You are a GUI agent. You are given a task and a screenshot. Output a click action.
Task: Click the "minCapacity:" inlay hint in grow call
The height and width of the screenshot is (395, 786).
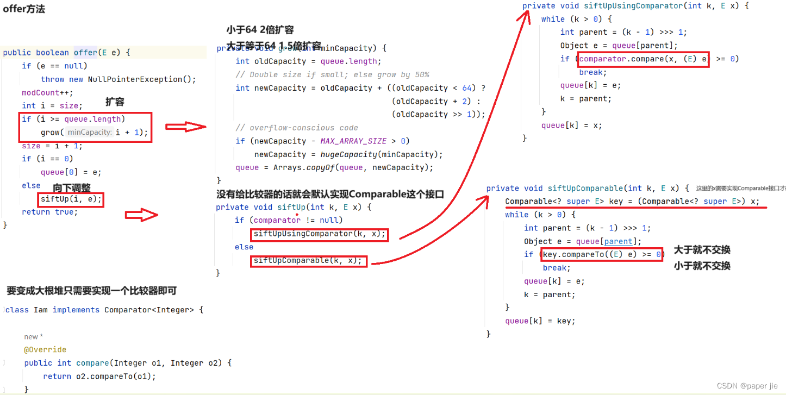(90, 133)
